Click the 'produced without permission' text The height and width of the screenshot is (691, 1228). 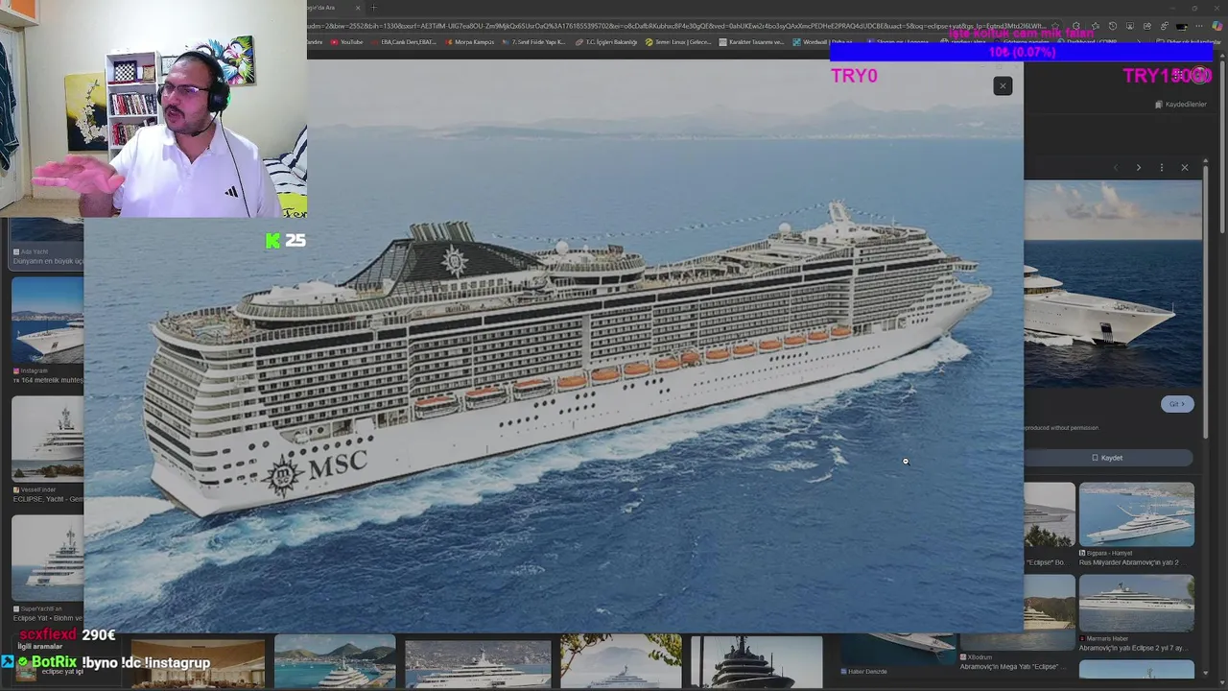1061,428
